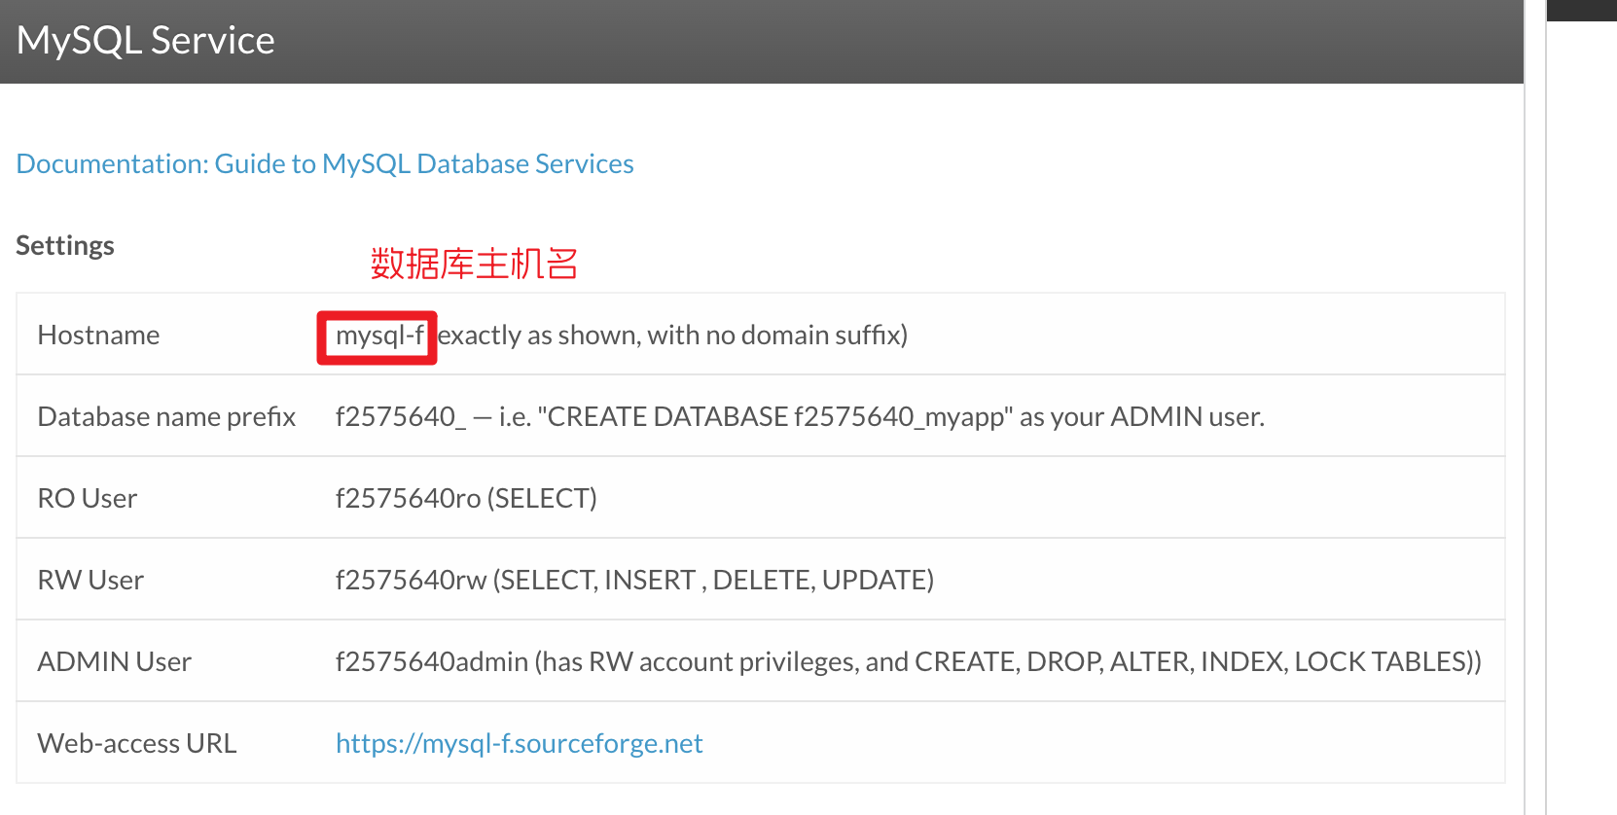Click the RO User label

tap(88, 498)
